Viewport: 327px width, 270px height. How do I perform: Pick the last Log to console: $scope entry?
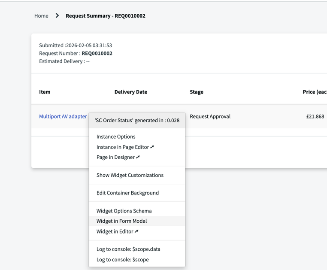(122, 259)
